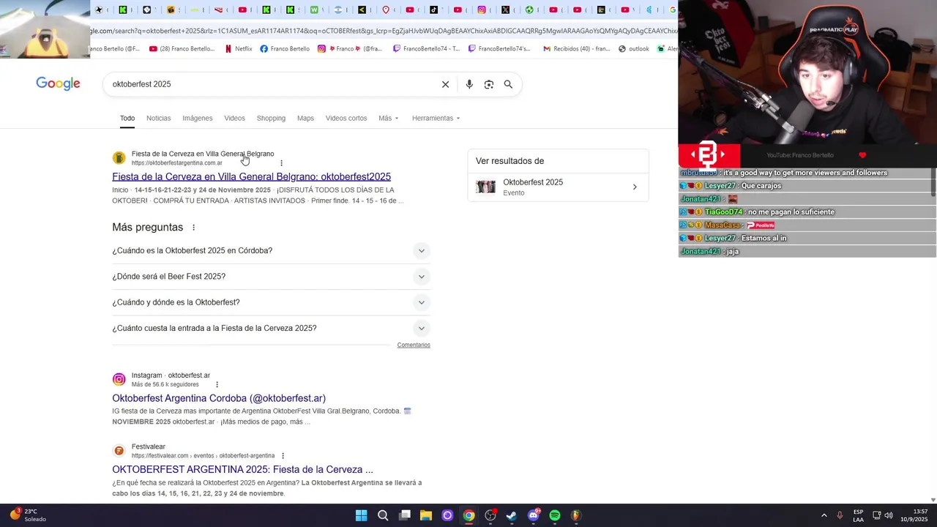Open the fruit-logo app on the taskbar
The image size is (937, 527).
576,515
